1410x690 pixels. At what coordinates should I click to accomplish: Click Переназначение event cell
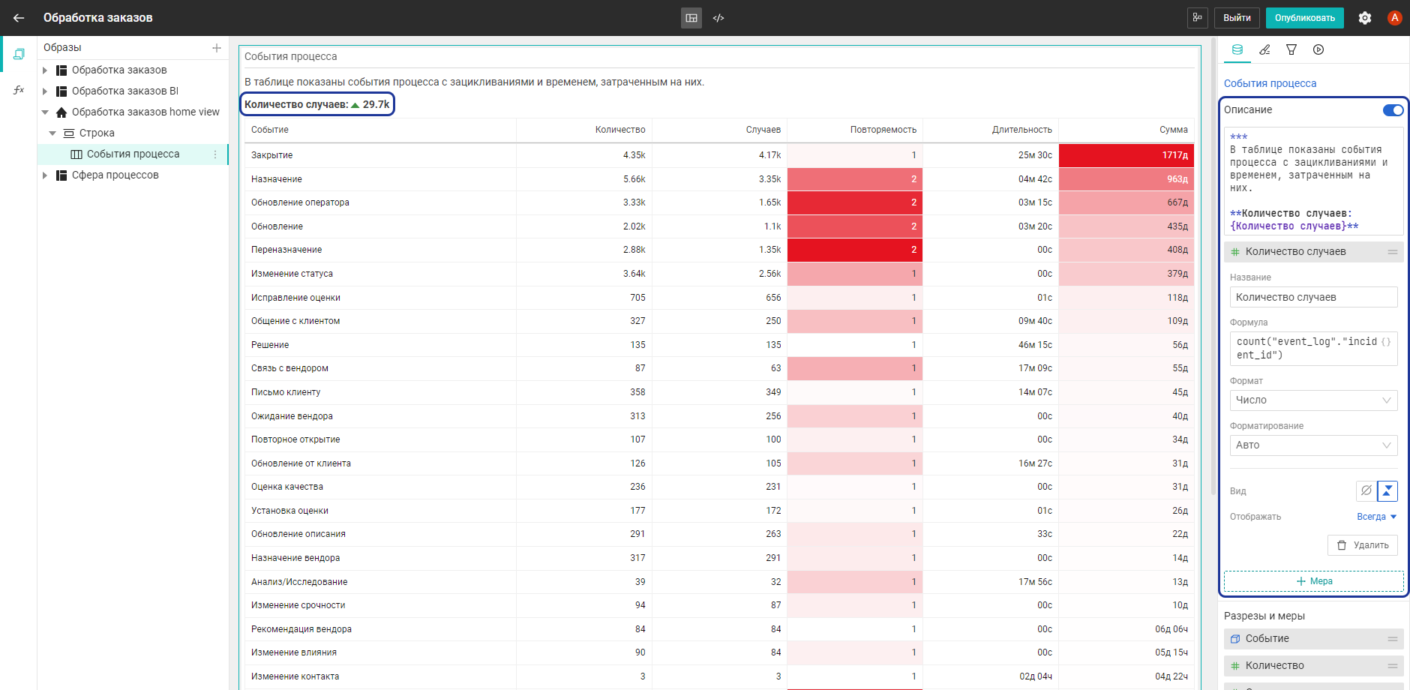pos(380,250)
